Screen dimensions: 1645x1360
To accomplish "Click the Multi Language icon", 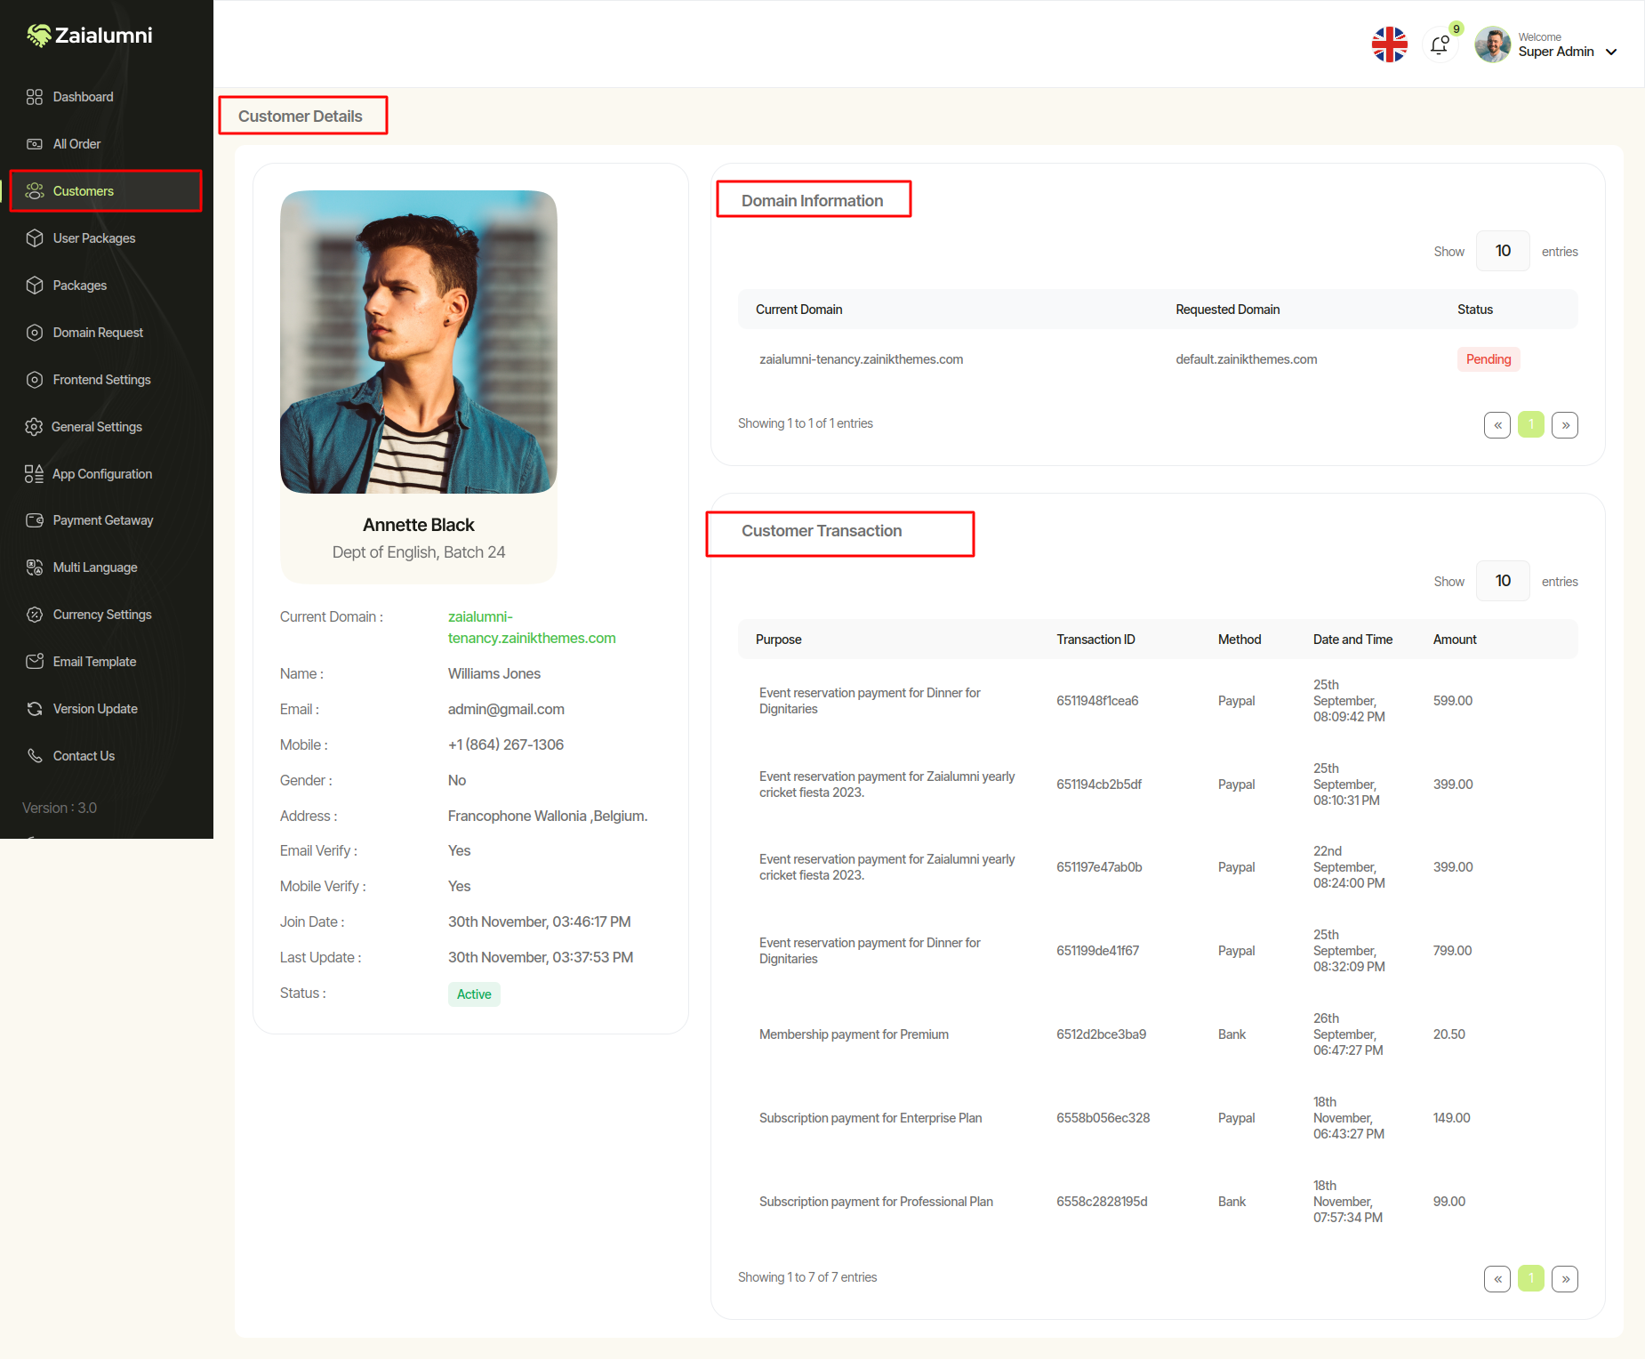I will 35,567.
